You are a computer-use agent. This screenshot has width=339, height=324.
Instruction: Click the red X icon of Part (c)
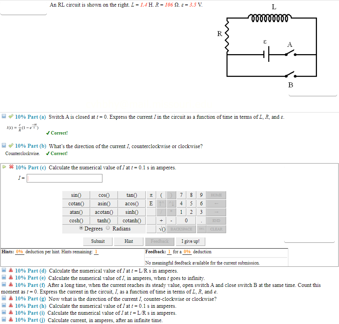pyautogui.click(x=11, y=167)
